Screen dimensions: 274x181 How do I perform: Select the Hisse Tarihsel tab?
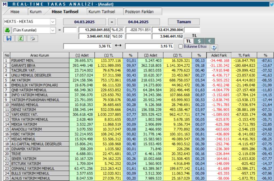[x=65, y=12]
